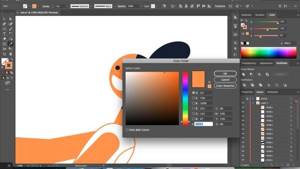
Task: Switch to Symbols tab
Action: click(x=260, y=15)
